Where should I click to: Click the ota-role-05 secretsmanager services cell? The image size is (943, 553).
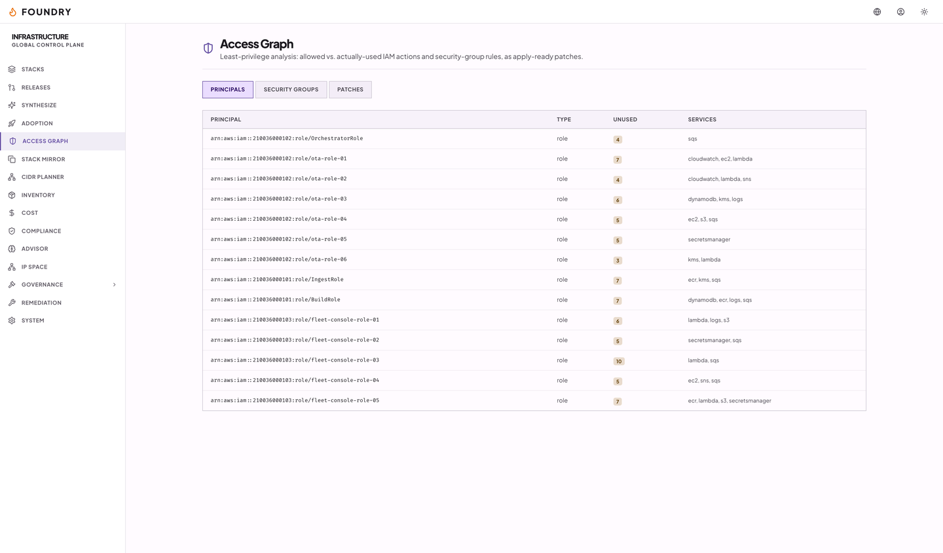pyautogui.click(x=709, y=240)
